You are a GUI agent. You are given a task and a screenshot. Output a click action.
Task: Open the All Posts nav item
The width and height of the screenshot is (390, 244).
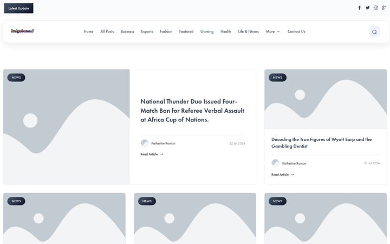[107, 31]
